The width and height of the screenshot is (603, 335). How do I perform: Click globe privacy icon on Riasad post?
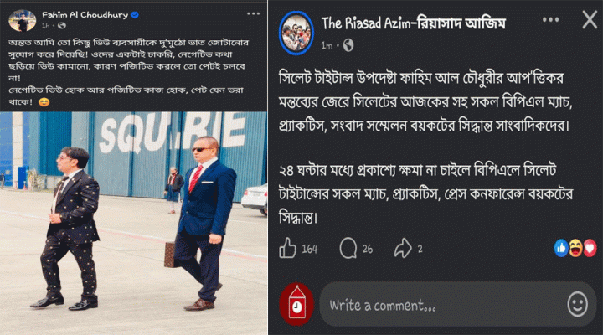tap(348, 46)
